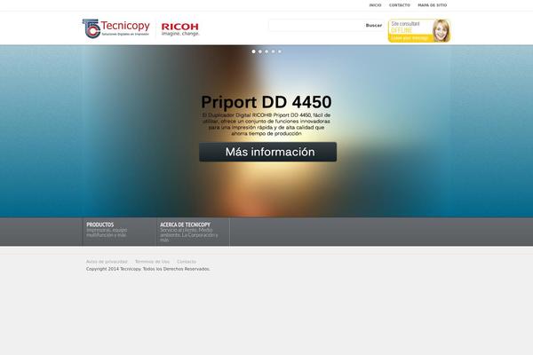This screenshot has width=533, height=355.
Task: Select the second slider dot
Action: coord(260,51)
